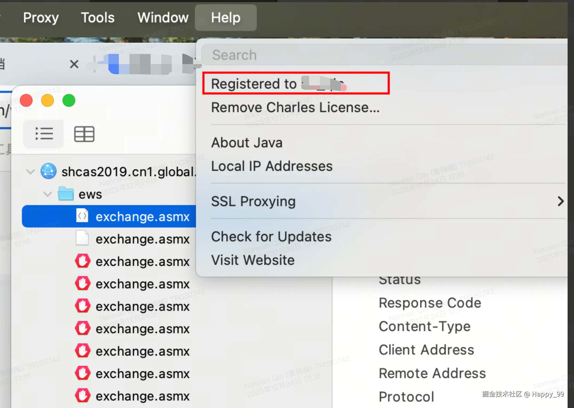Open the Proxy menu
Viewport: 574px width, 408px height.
41,18
